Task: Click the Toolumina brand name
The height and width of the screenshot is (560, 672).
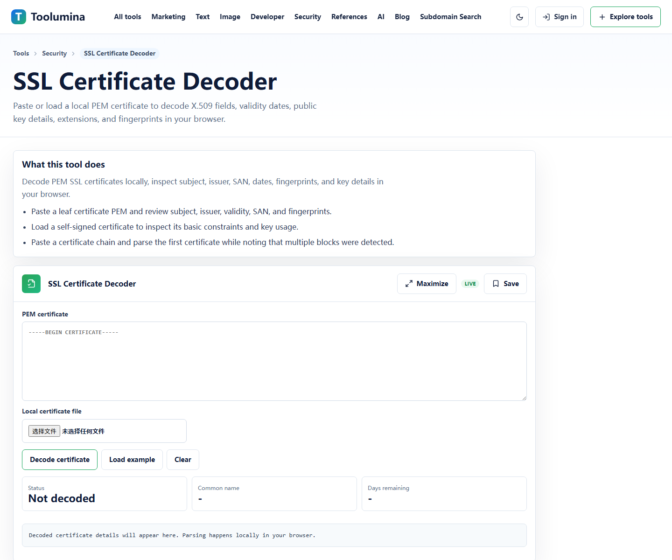Action: pos(58,17)
